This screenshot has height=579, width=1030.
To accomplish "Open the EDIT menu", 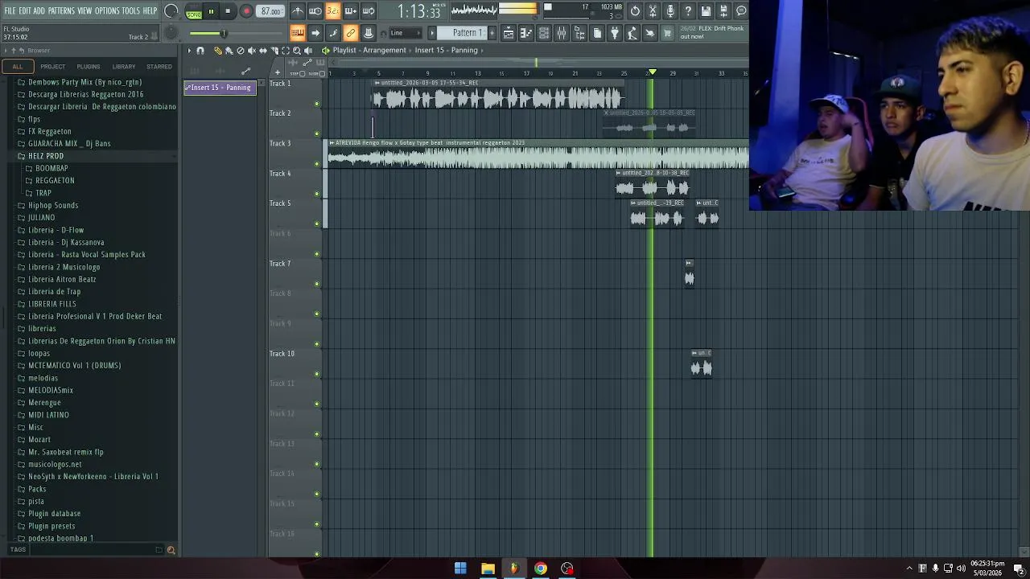I will (x=25, y=10).
